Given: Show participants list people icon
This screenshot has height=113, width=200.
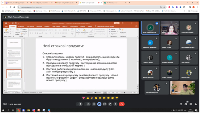Looking at the screenshot, I should click(x=186, y=104).
